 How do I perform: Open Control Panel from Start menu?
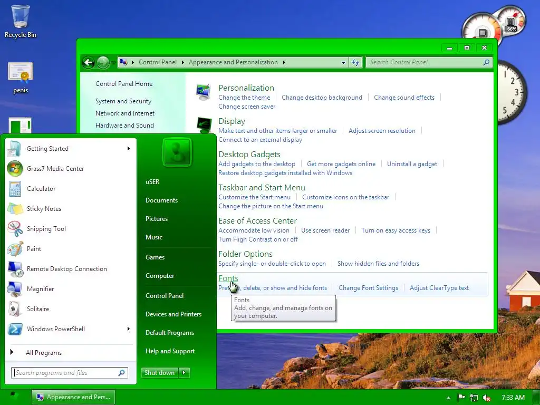pyautogui.click(x=165, y=296)
